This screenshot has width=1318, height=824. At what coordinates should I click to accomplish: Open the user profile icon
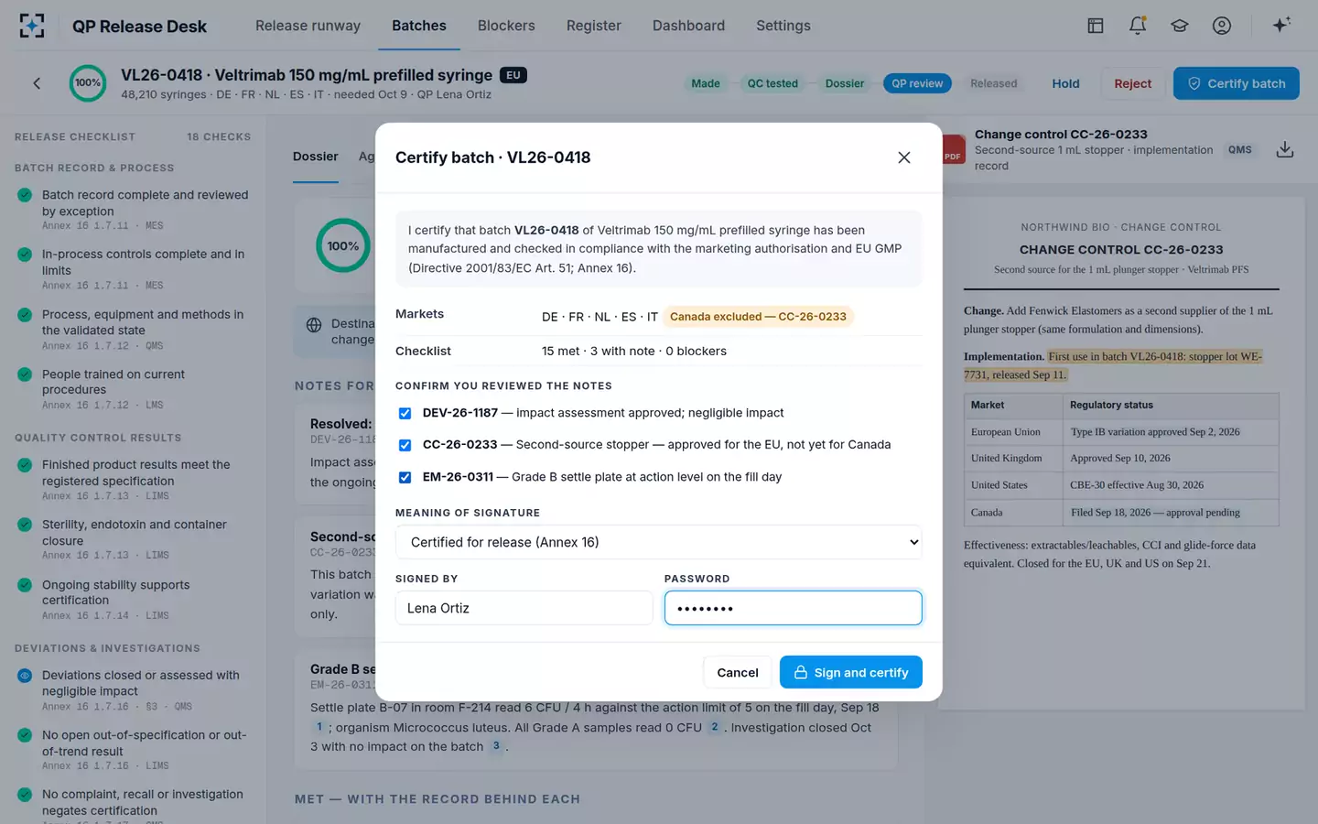[x=1222, y=26]
